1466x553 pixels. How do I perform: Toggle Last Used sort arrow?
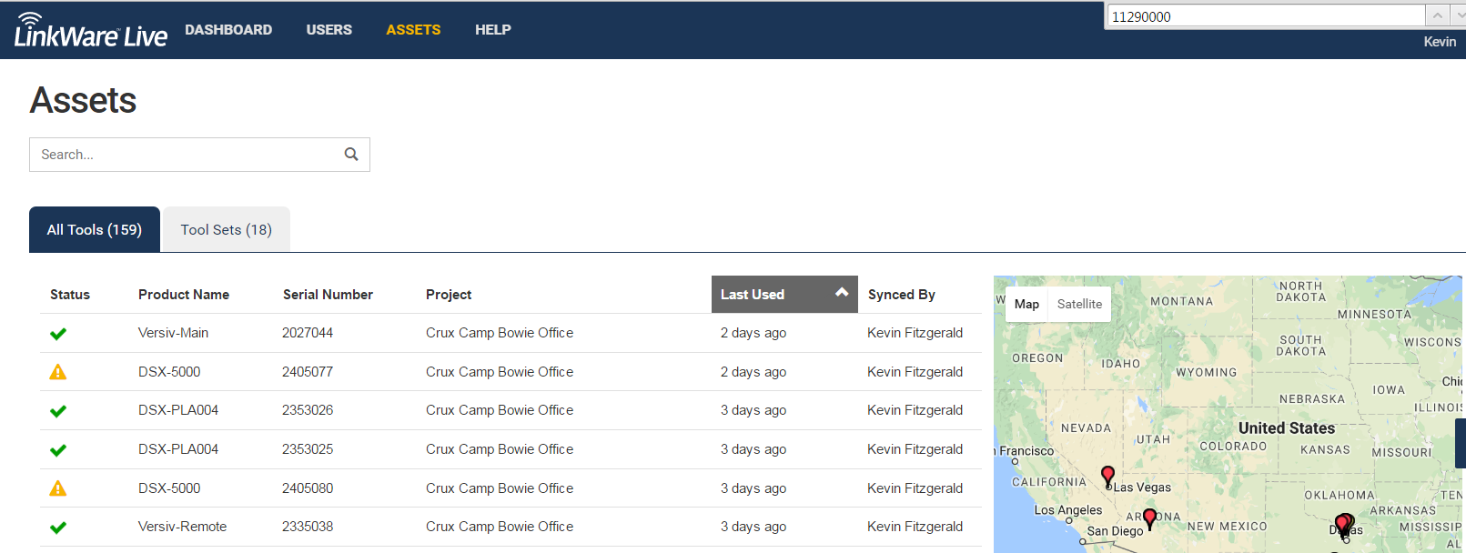coord(842,292)
